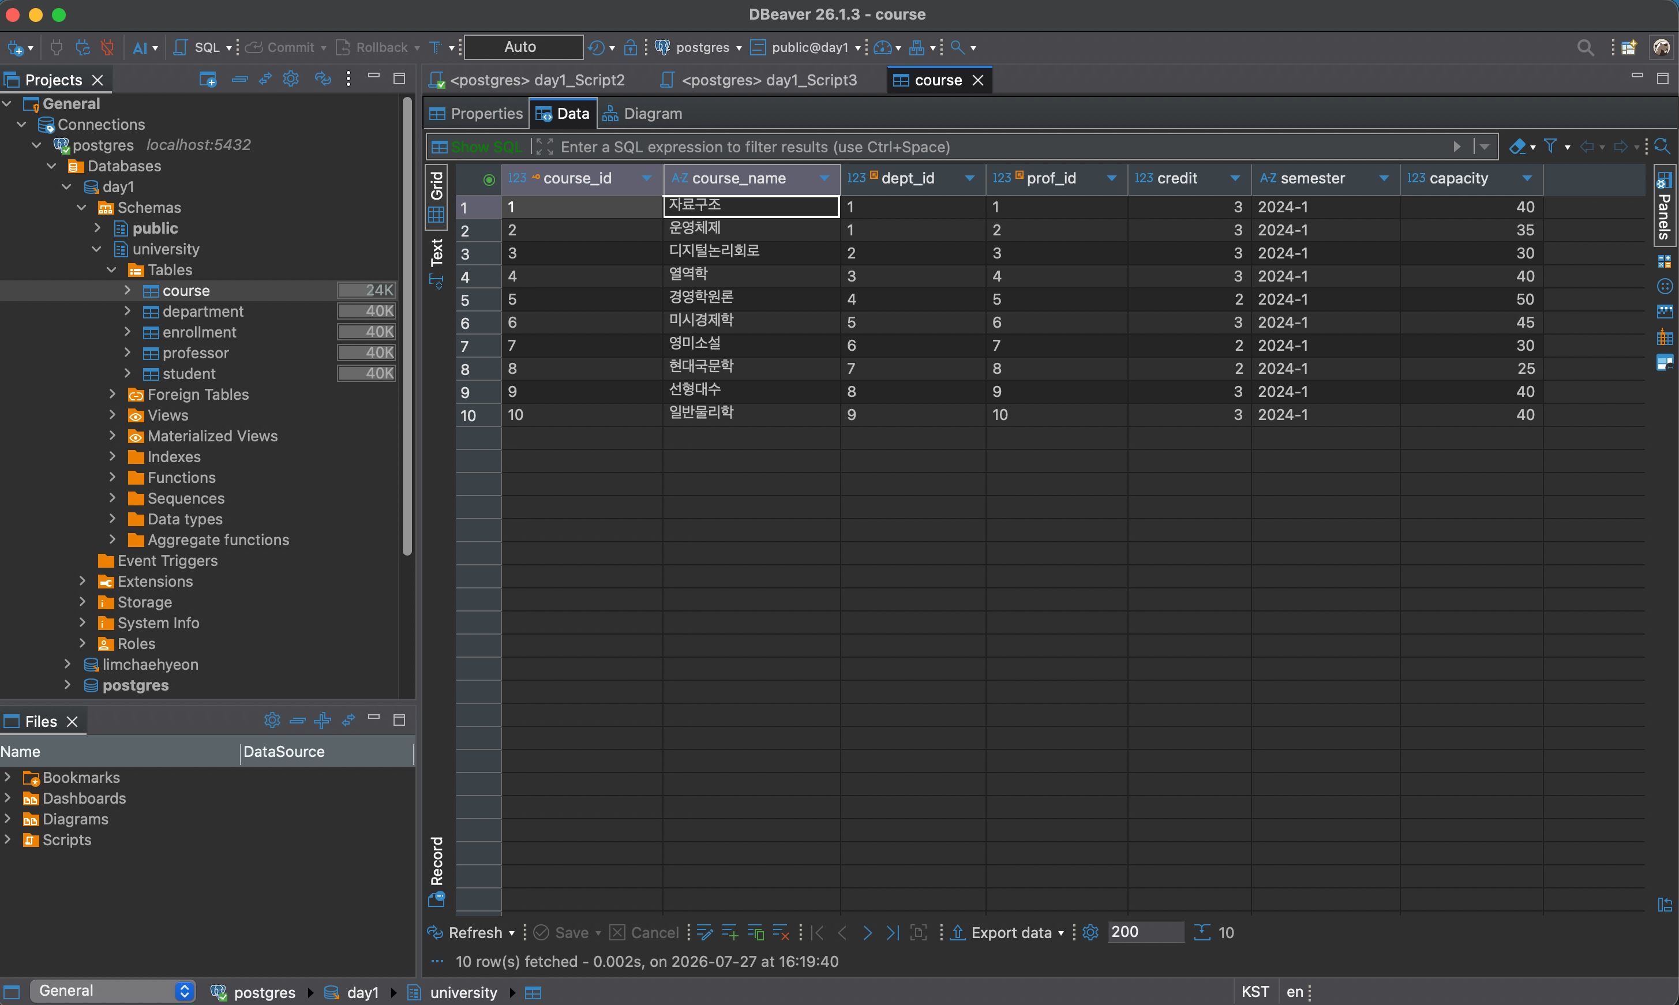Open the General project selector in status bar
1679x1005 pixels.
(x=113, y=991)
